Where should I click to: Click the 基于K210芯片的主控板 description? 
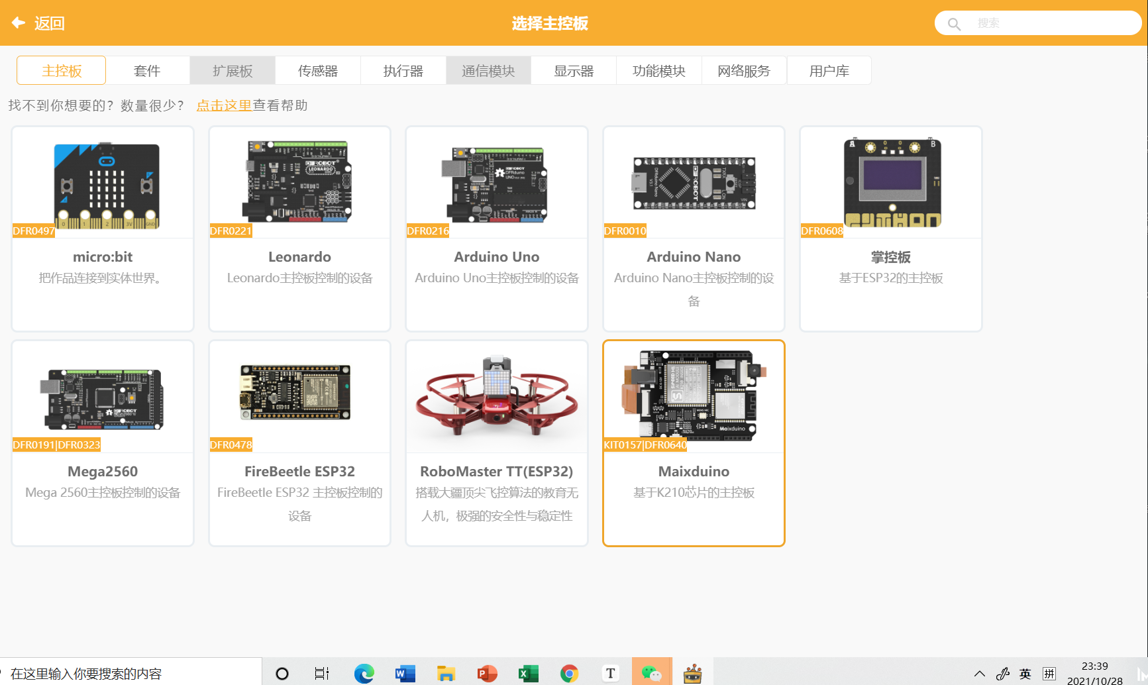point(694,492)
